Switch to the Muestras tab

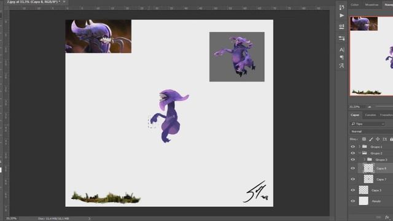[372, 4]
